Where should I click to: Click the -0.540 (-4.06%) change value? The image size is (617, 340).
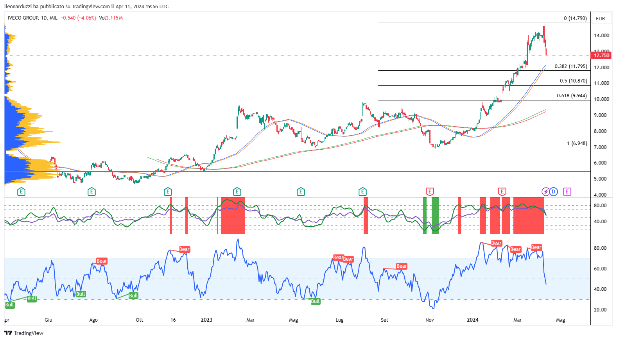coord(78,18)
